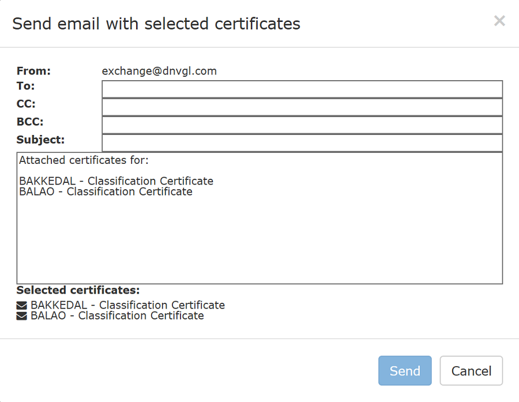This screenshot has width=519, height=402.
Task: Click the envelope icon beside BALAO certificate
Action: [22, 315]
